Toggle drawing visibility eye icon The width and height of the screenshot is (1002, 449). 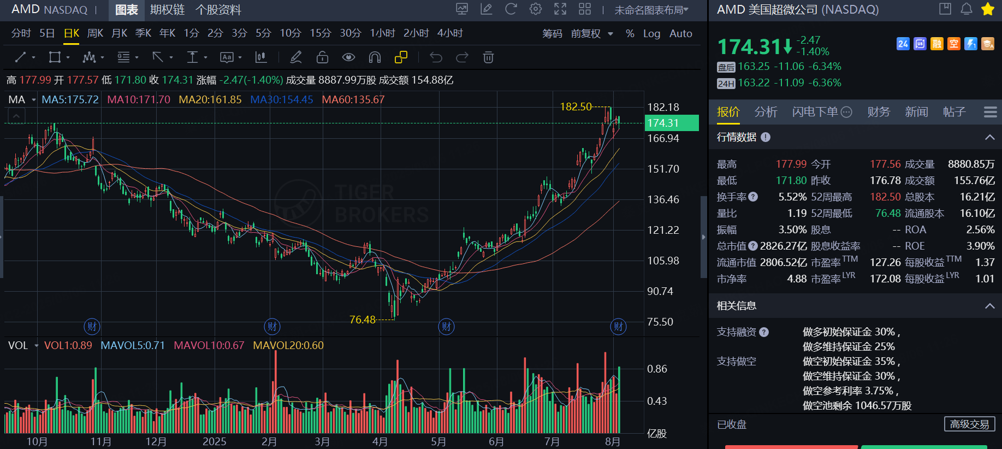point(348,57)
